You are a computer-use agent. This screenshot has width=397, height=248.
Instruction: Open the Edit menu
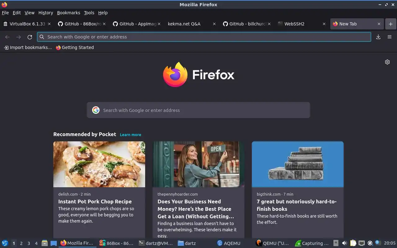click(x=17, y=13)
